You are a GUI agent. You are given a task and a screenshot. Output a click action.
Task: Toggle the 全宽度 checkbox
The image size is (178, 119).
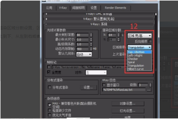coord(49,72)
